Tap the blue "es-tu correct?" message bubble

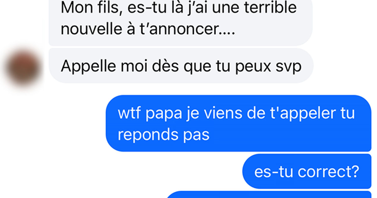click(x=307, y=172)
